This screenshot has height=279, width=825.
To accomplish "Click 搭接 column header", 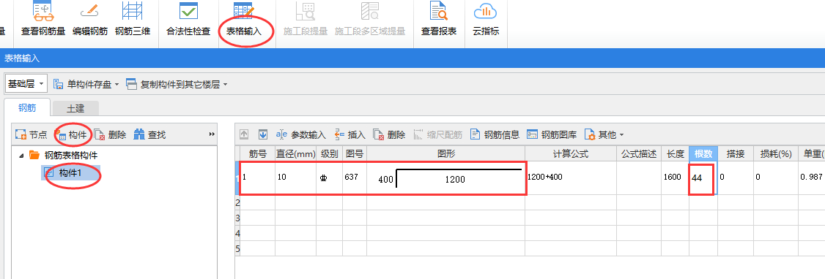I will [x=736, y=154].
